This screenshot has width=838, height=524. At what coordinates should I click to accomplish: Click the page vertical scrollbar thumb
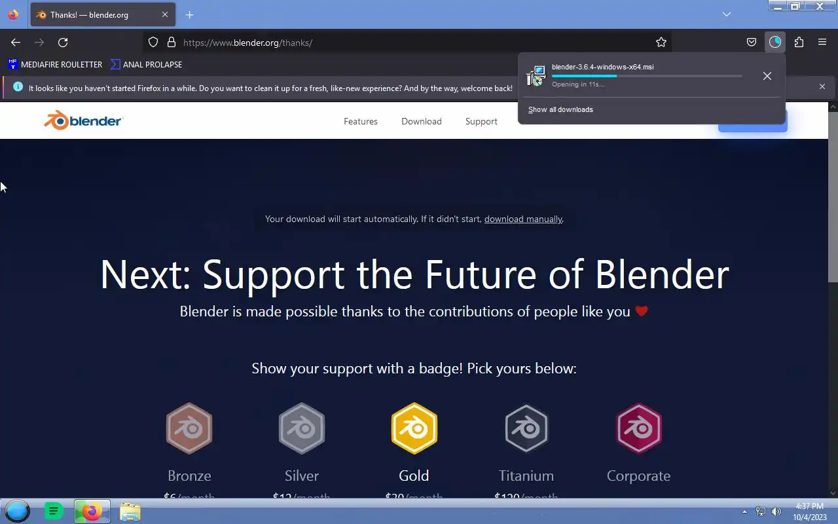tap(833, 196)
